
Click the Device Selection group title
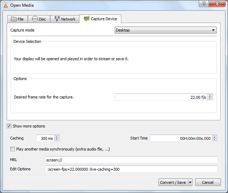pyautogui.click(x=27, y=41)
